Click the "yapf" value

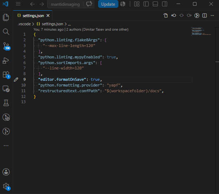point(113,85)
